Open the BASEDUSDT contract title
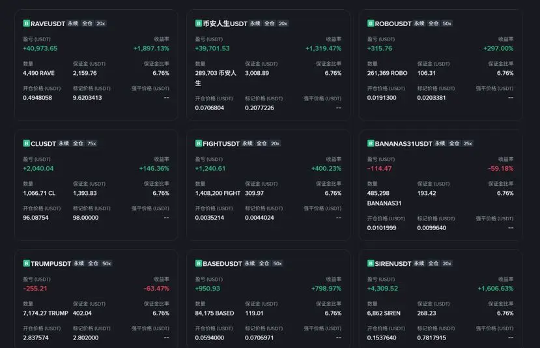The height and width of the screenshot is (348, 540). pyautogui.click(x=222, y=264)
